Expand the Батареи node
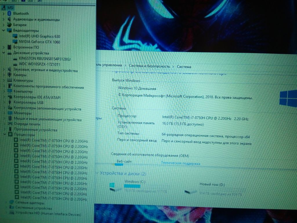The height and width of the screenshot is (223, 297). [x=3, y=25]
